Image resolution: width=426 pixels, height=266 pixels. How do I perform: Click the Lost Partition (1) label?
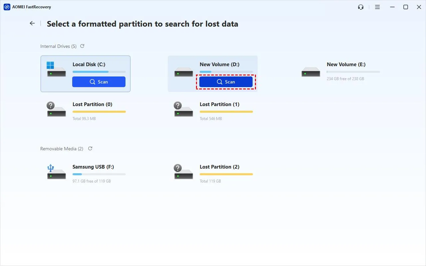coord(220,104)
